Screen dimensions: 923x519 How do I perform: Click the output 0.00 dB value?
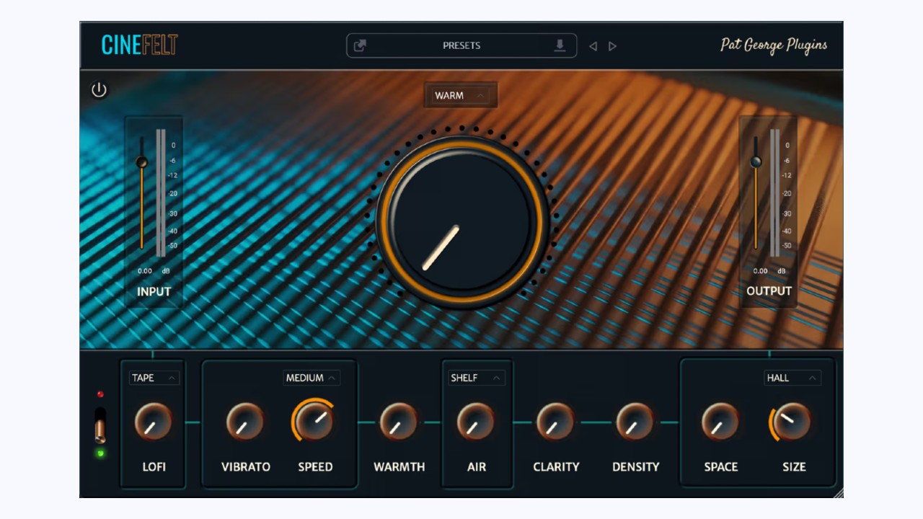tap(761, 271)
